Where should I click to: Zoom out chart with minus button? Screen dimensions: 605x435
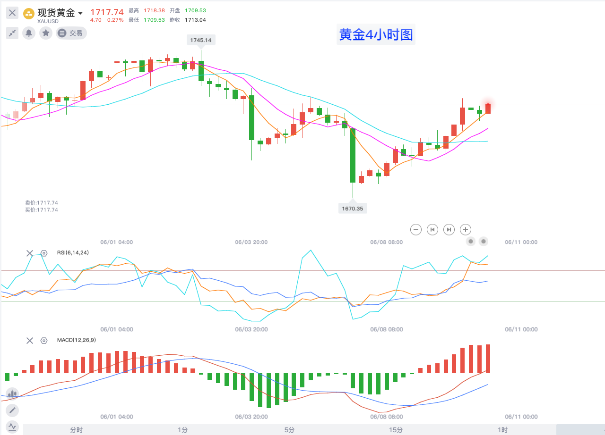[416, 230]
